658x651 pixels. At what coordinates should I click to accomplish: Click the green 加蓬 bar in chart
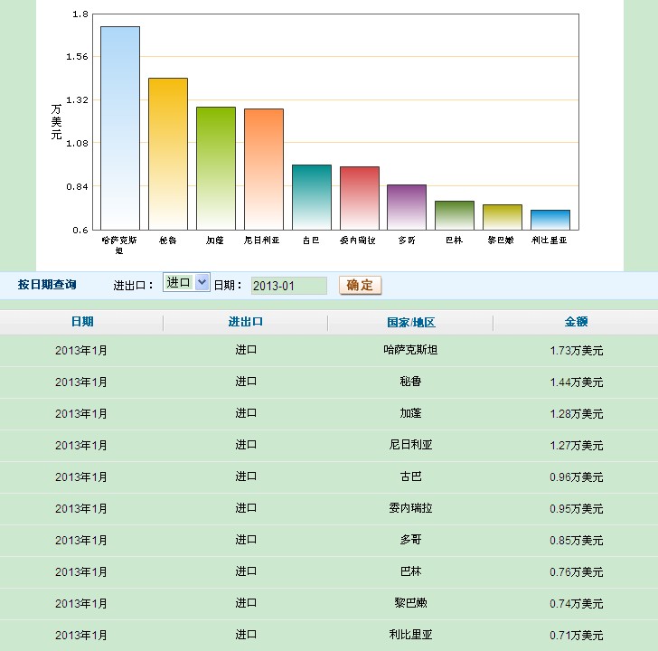point(216,168)
